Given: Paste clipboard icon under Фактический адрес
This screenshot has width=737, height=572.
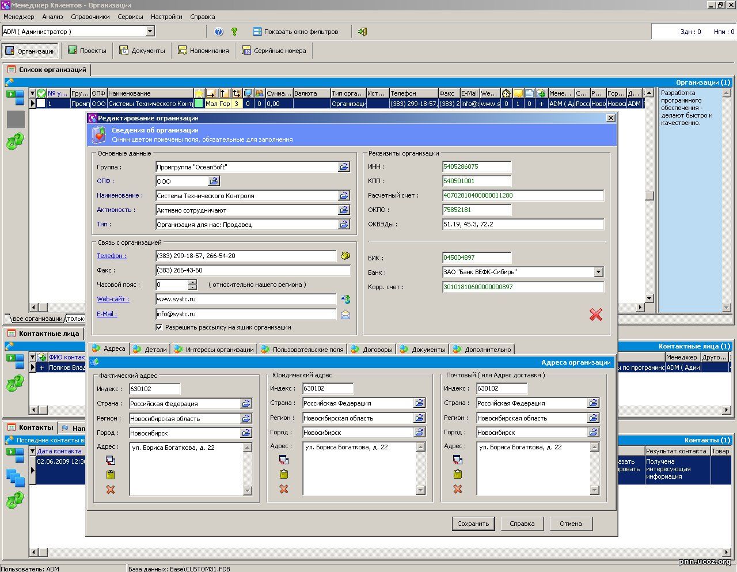Looking at the screenshot, I should coord(111,475).
